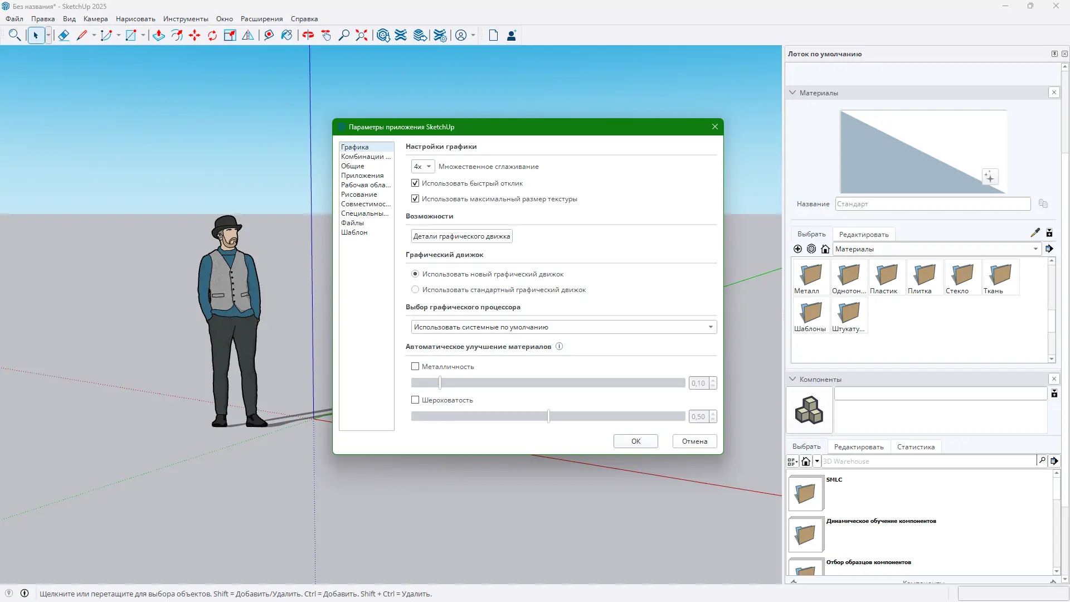The image size is (1070, 602).
Task: Click the Детали графического движка button
Action: tap(461, 236)
